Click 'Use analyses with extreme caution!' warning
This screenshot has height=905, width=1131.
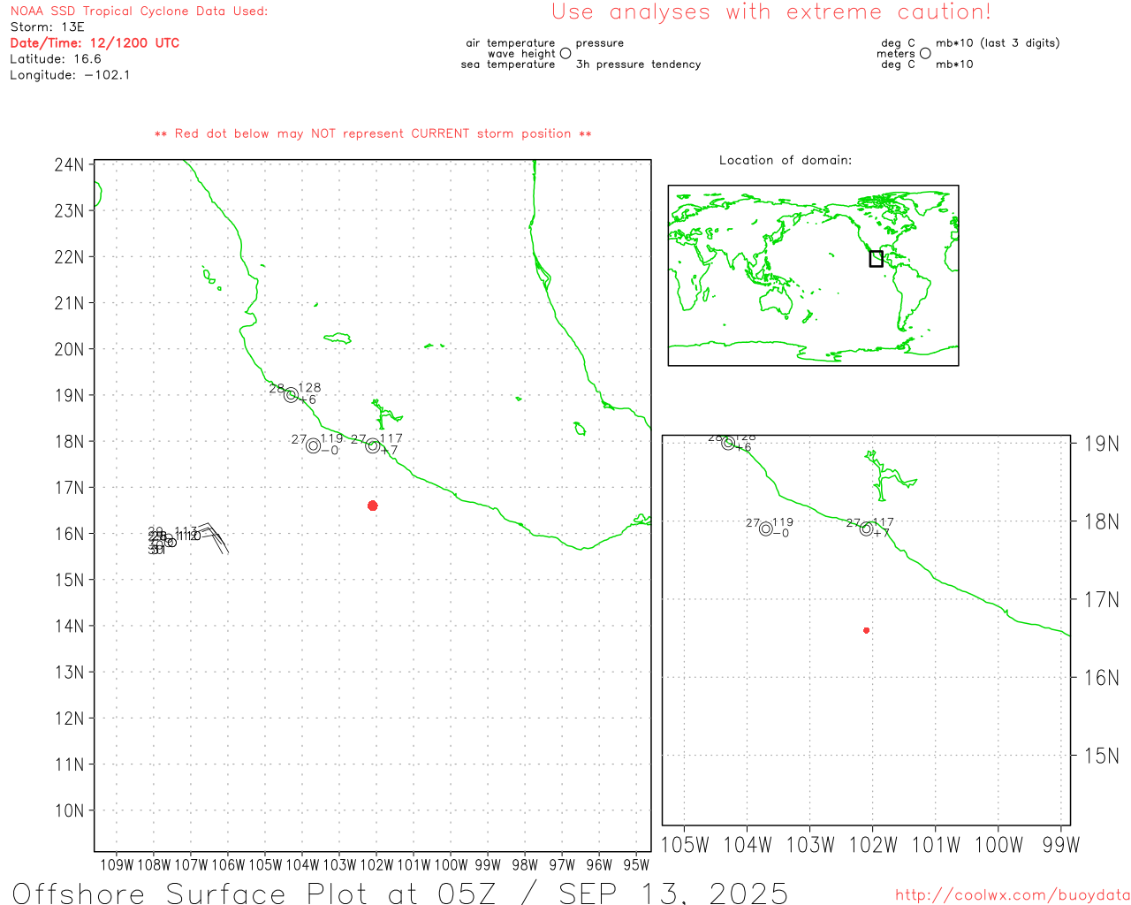click(x=771, y=12)
